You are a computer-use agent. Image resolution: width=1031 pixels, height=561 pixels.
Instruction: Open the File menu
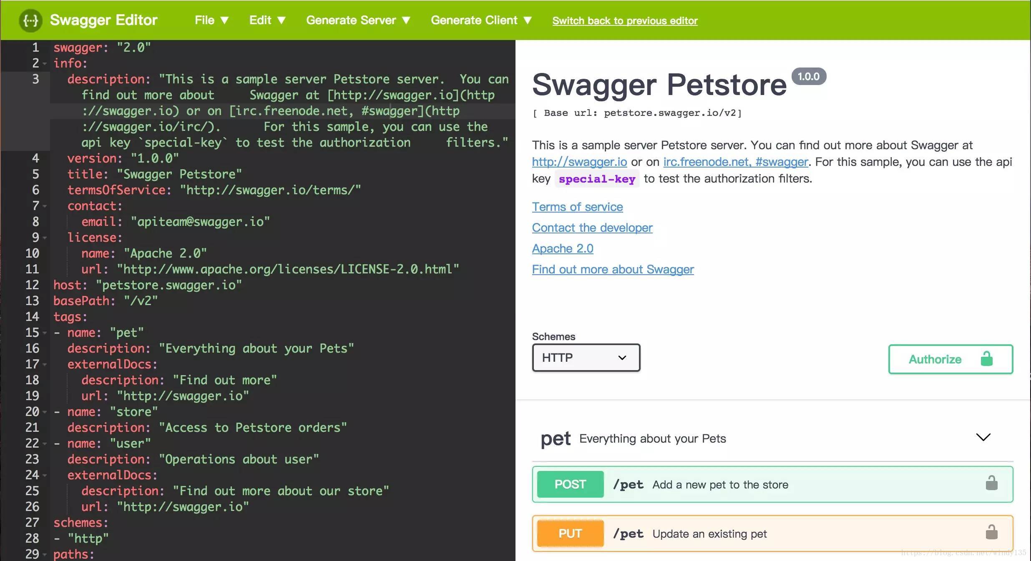tap(211, 20)
